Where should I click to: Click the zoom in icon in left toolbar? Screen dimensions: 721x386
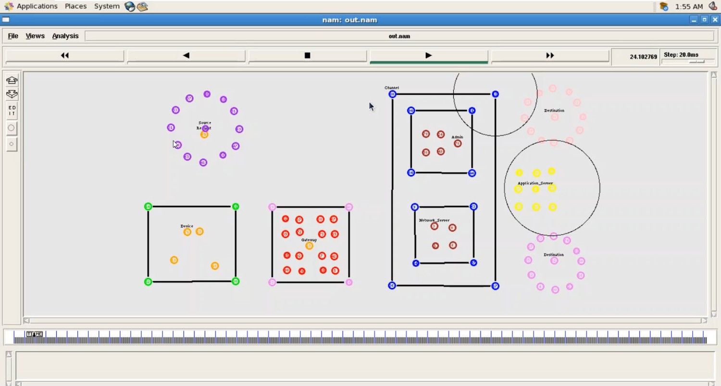coord(12,80)
